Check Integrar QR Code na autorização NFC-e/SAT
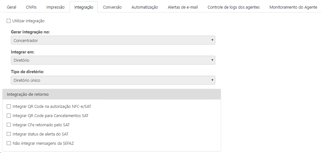321x153 pixels. click(x=9, y=106)
